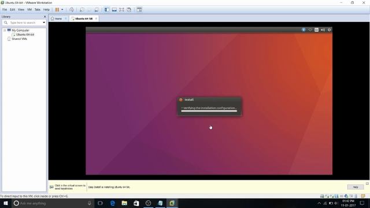Suspend the VM with the pause icon
The image size is (370, 208).
coord(57,10)
